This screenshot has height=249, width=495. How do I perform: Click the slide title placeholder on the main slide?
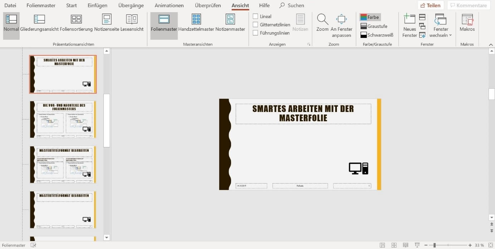pyautogui.click(x=303, y=114)
